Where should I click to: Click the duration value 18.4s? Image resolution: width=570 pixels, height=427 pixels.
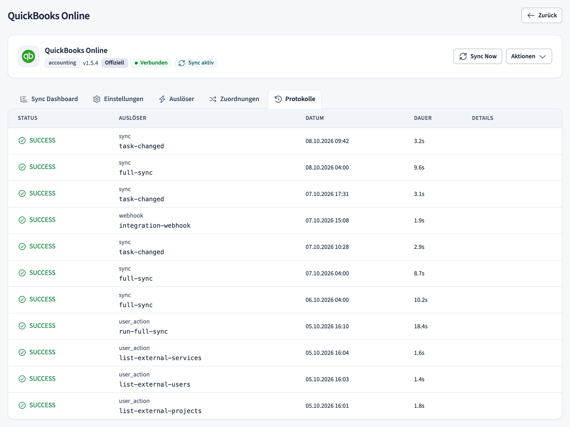coord(421,326)
